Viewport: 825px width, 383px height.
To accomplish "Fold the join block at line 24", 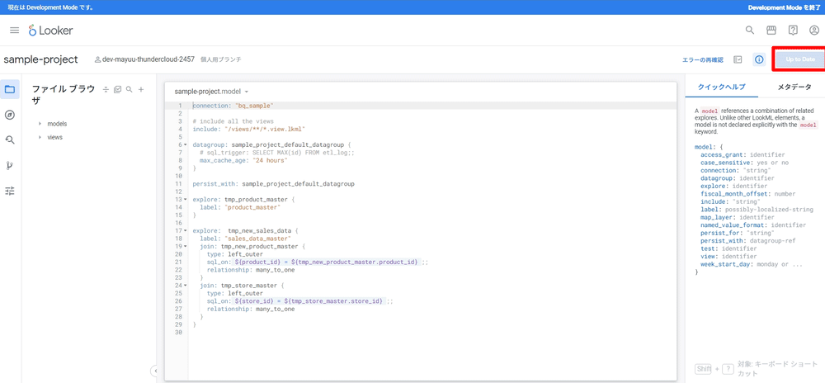I will [185, 286].
